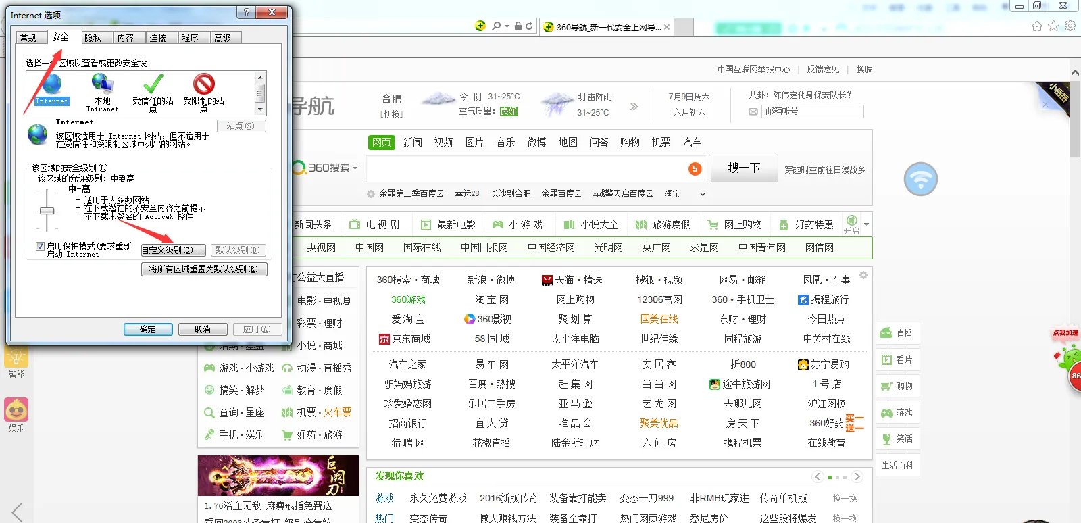Open browser settings gear icon
This screenshot has width=1081, height=523.
click(1070, 26)
